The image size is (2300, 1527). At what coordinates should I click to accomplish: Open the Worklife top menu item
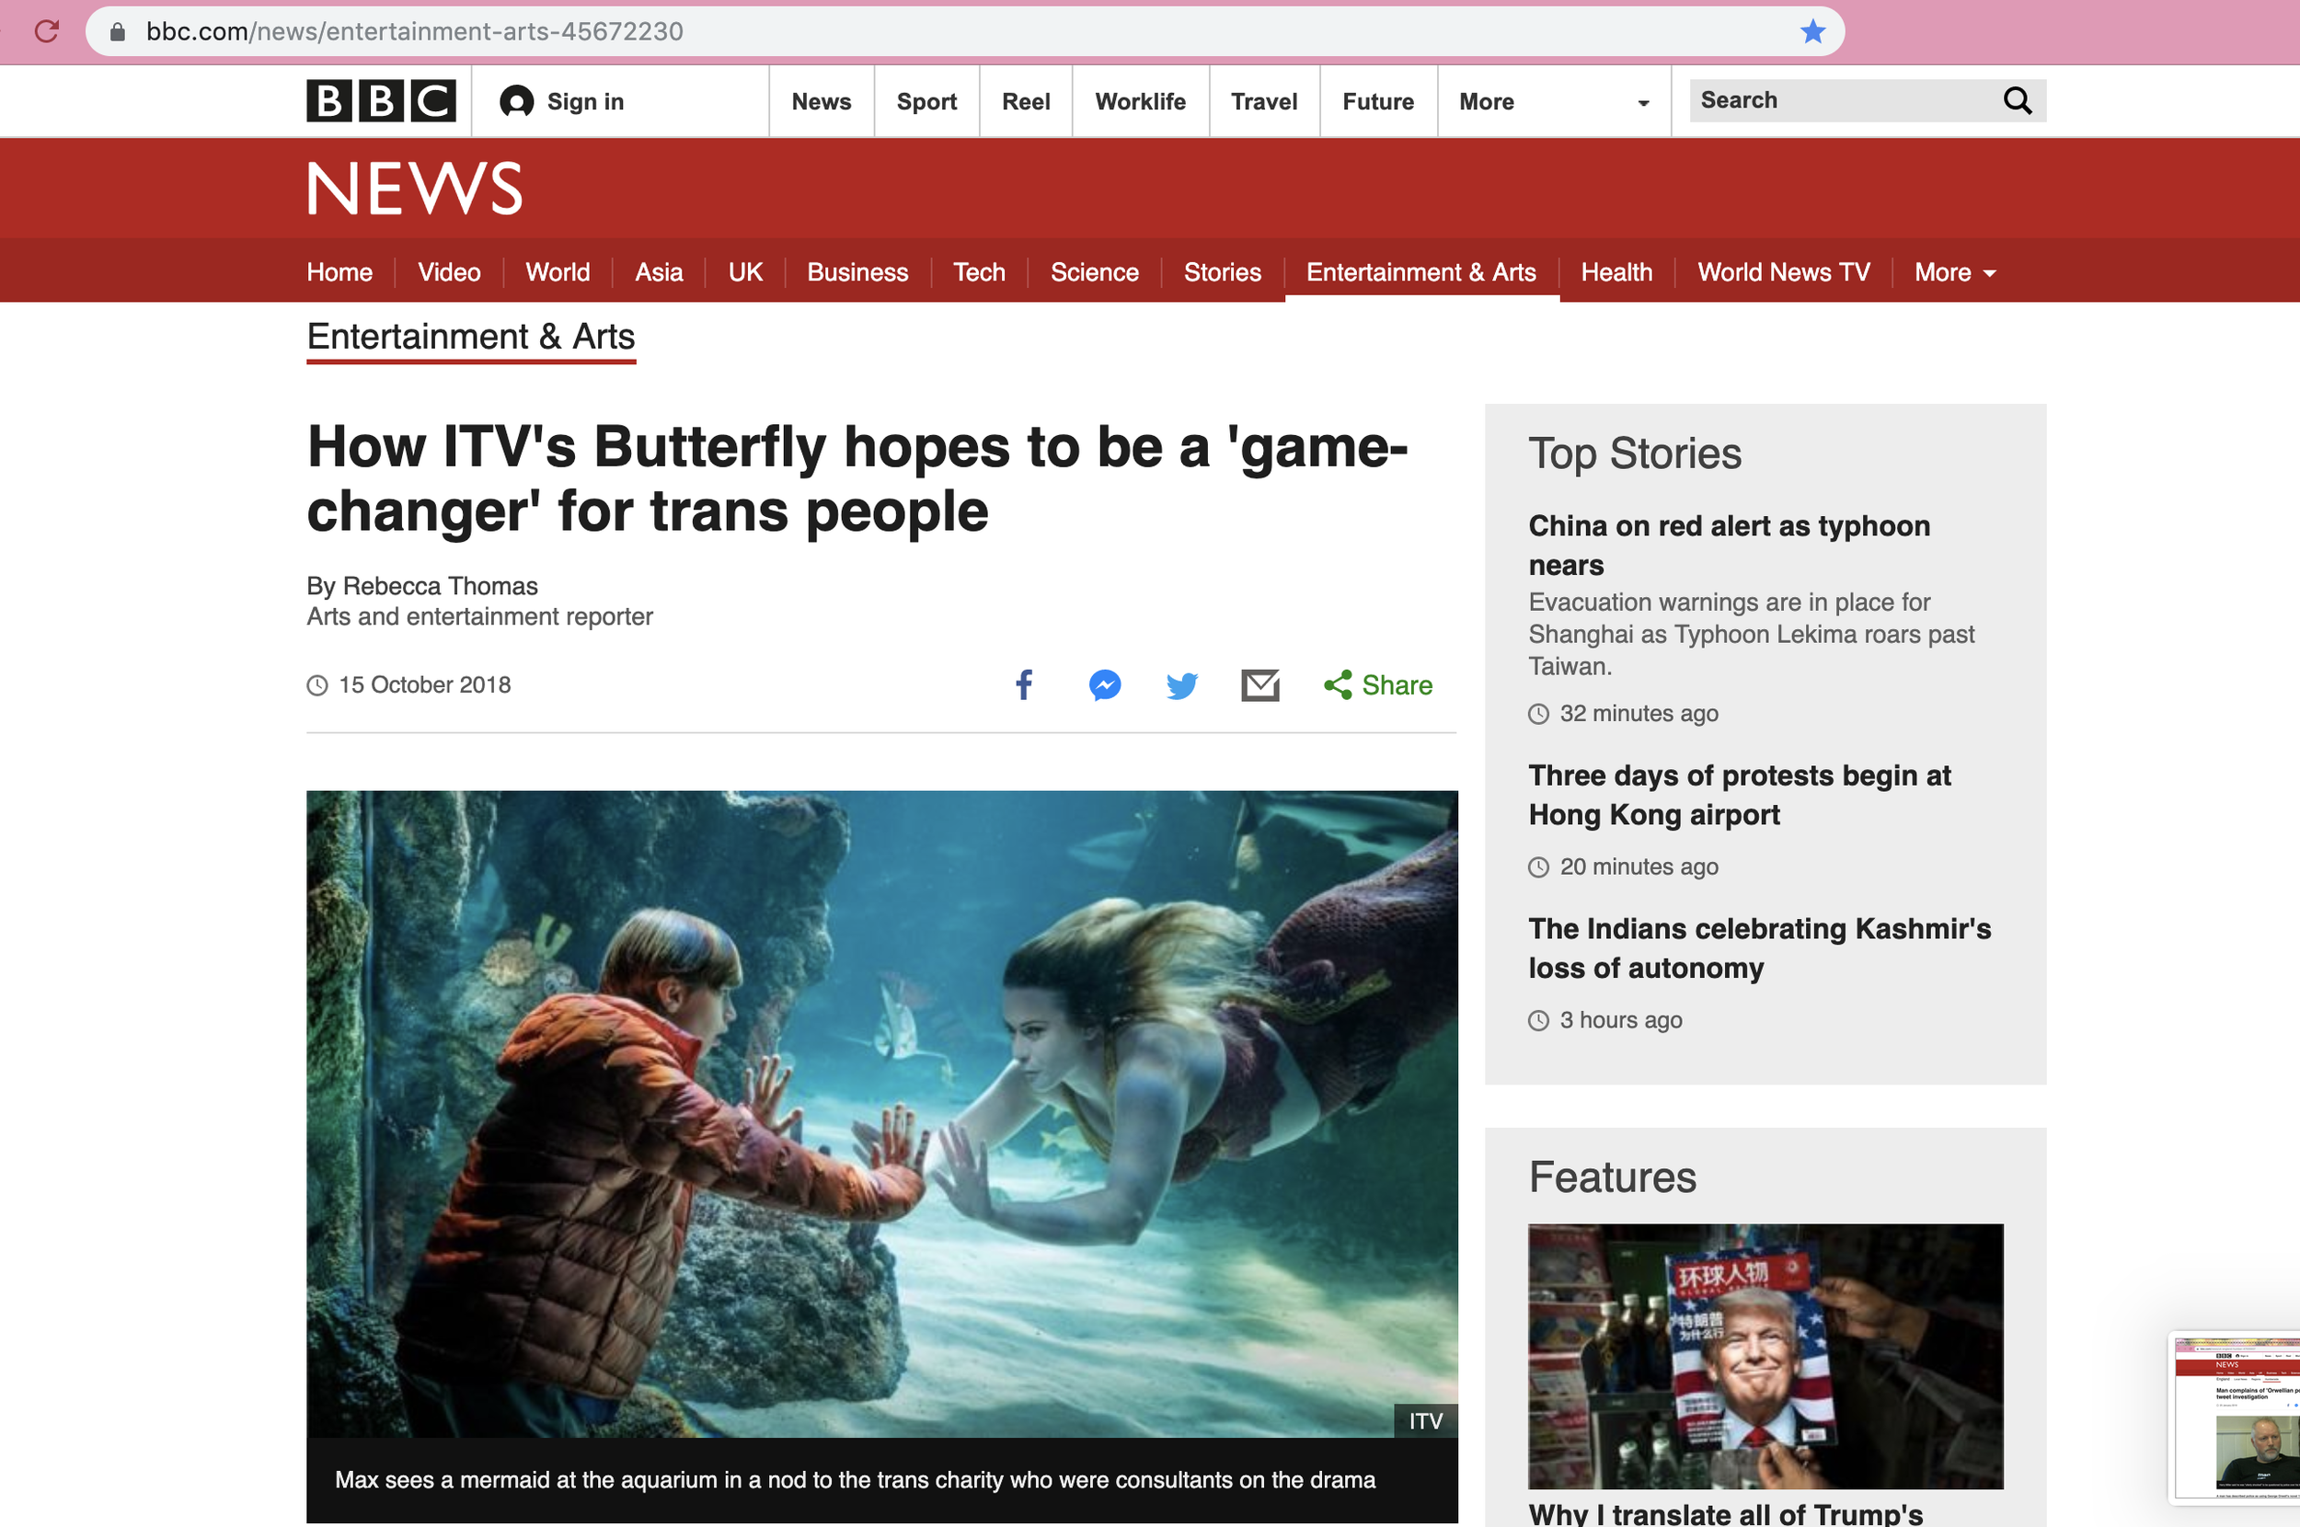coord(1140,101)
